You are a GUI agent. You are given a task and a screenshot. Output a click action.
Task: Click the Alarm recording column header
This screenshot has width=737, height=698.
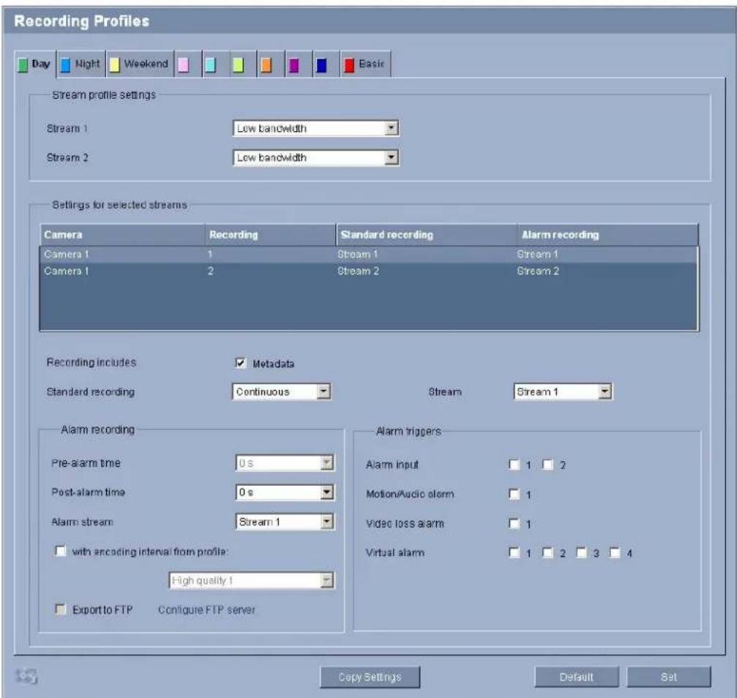pyautogui.click(x=607, y=235)
